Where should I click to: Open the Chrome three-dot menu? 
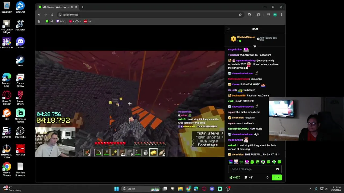click(281, 15)
